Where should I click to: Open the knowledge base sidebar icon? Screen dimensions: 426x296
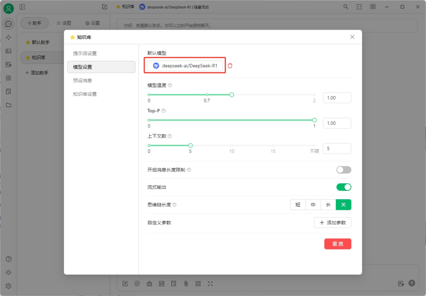coord(8,92)
